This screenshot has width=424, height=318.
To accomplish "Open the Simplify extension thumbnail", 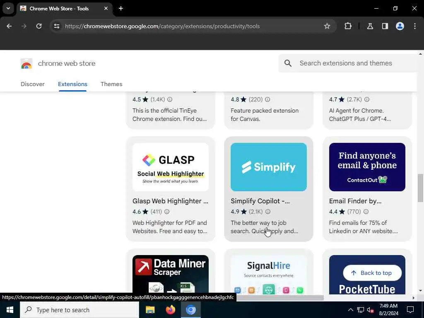I will coord(269,167).
